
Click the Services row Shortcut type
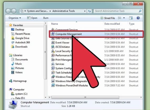pos(133,64)
